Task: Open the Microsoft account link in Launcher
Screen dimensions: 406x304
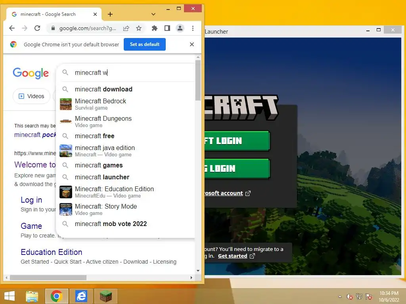Action: click(227, 193)
